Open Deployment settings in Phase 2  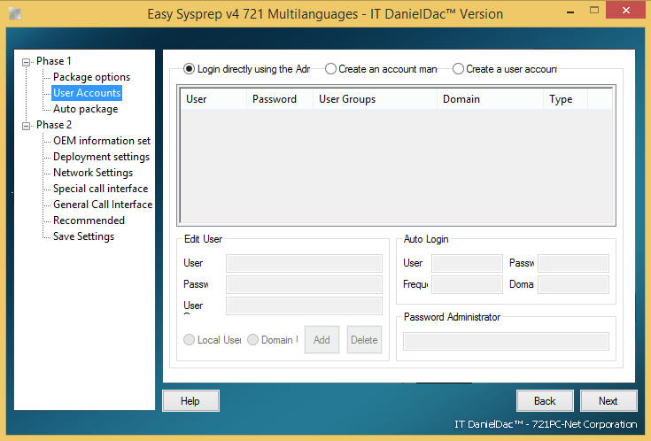pyautogui.click(x=101, y=157)
